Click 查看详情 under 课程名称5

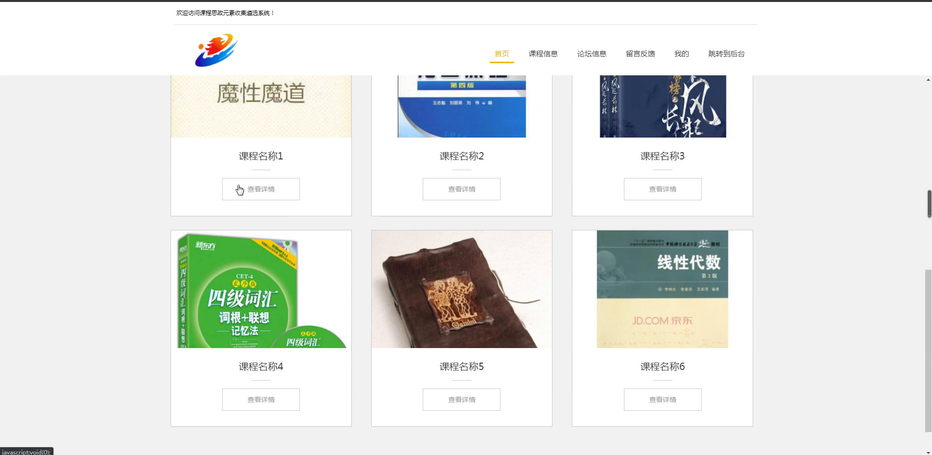pyautogui.click(x=462, y=400)
